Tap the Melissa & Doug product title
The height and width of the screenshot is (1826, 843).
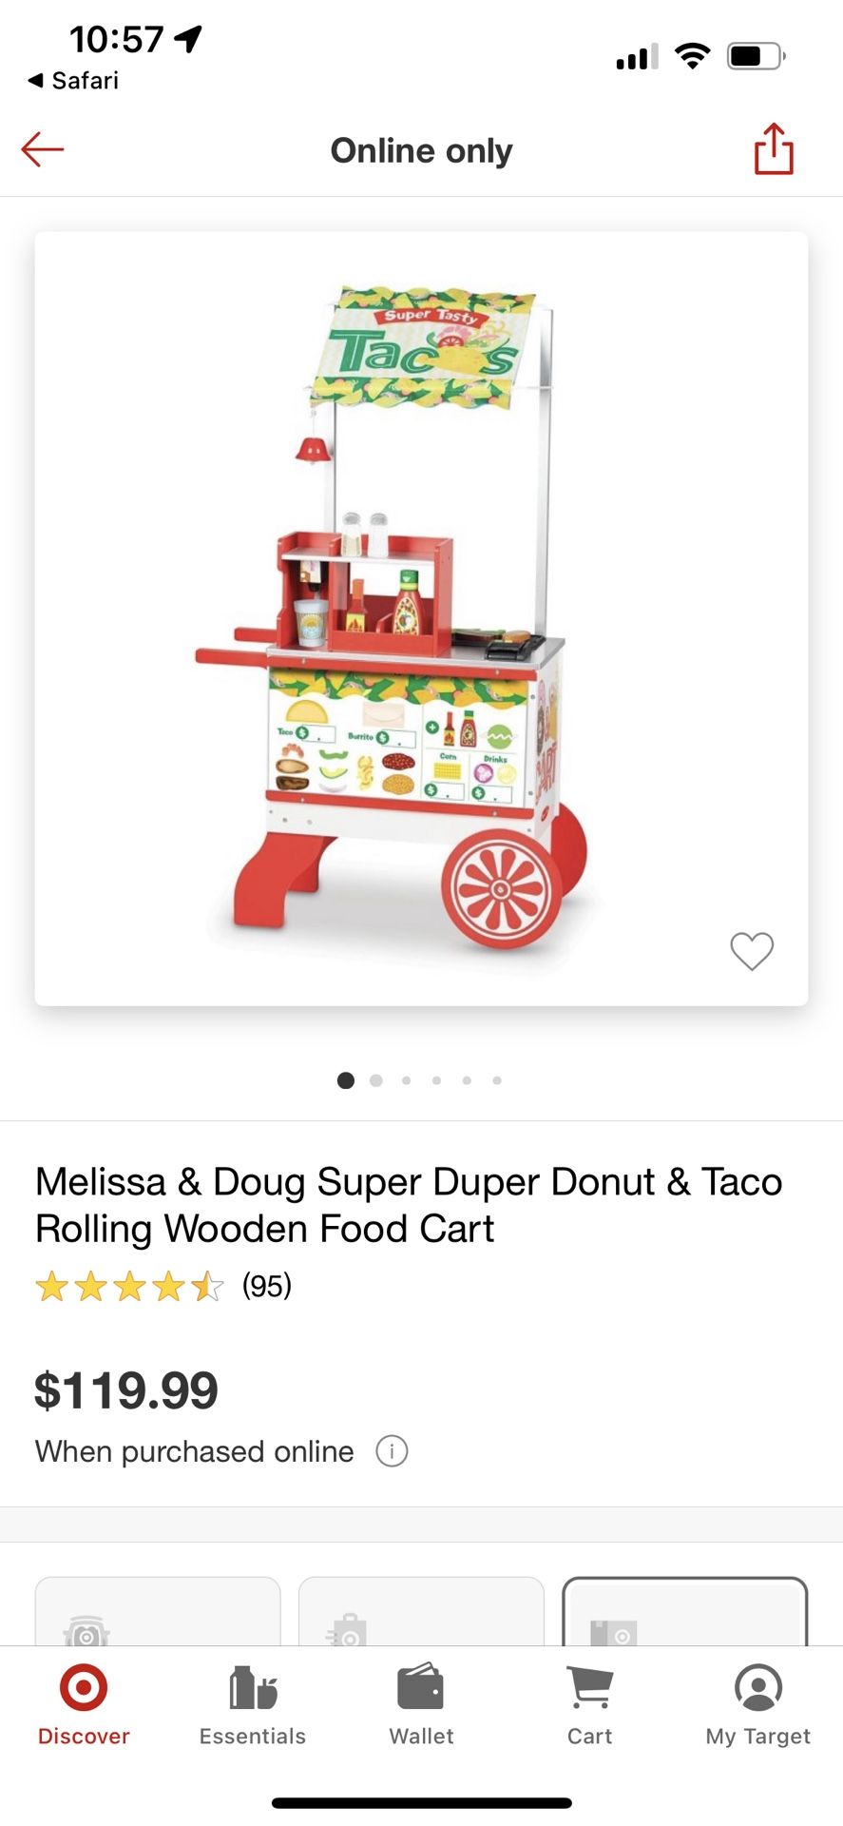coord(409,1204)
